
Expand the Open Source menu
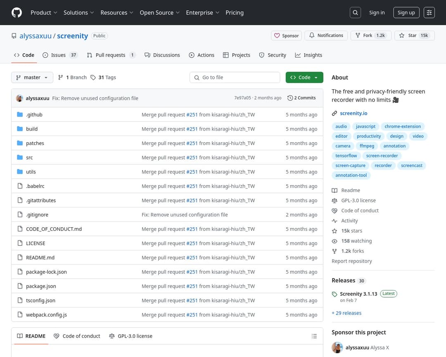click(159, 12)
